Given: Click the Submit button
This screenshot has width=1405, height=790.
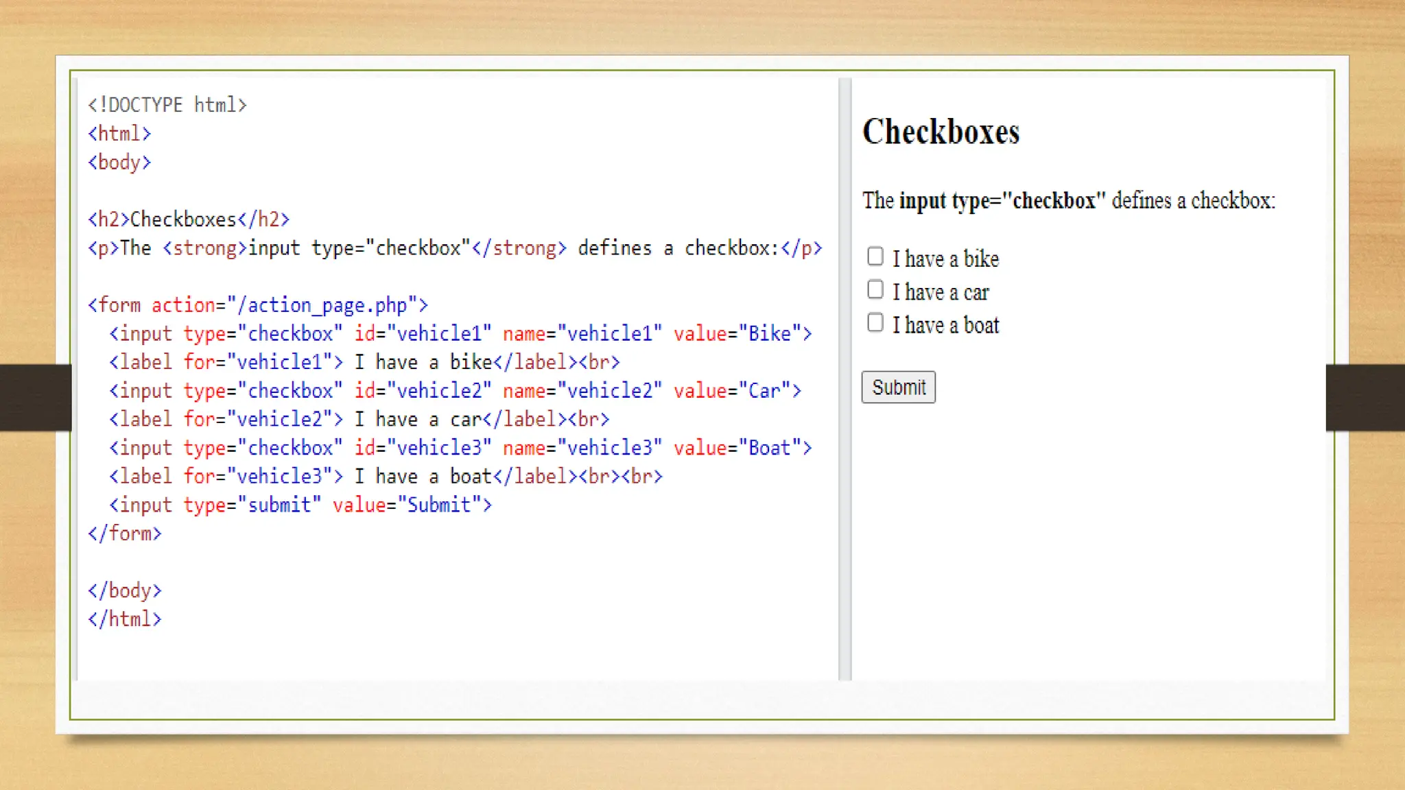Looking at the screenshot, I should pos(898,387).
